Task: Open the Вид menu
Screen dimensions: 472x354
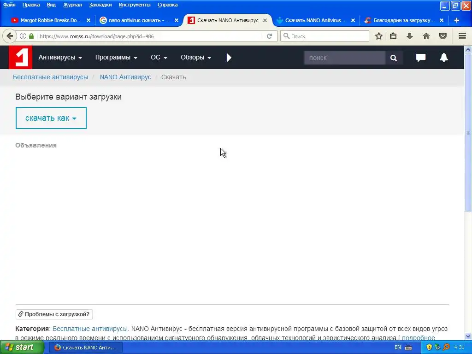Action: [51, 5]
